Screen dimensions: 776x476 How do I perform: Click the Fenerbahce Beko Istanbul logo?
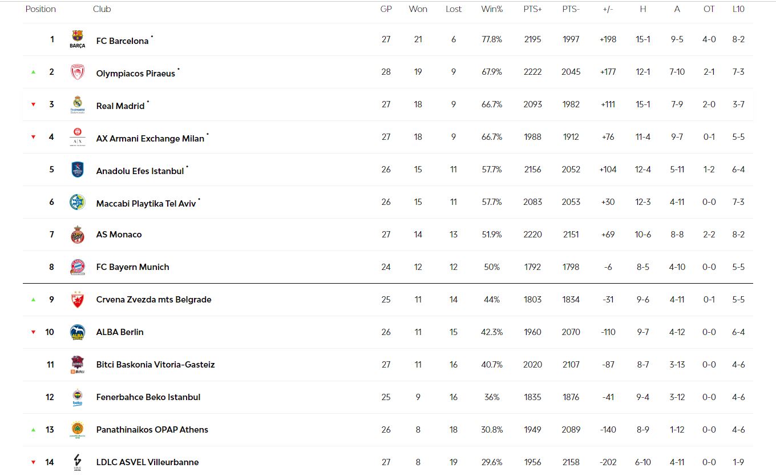coord(77,397)
